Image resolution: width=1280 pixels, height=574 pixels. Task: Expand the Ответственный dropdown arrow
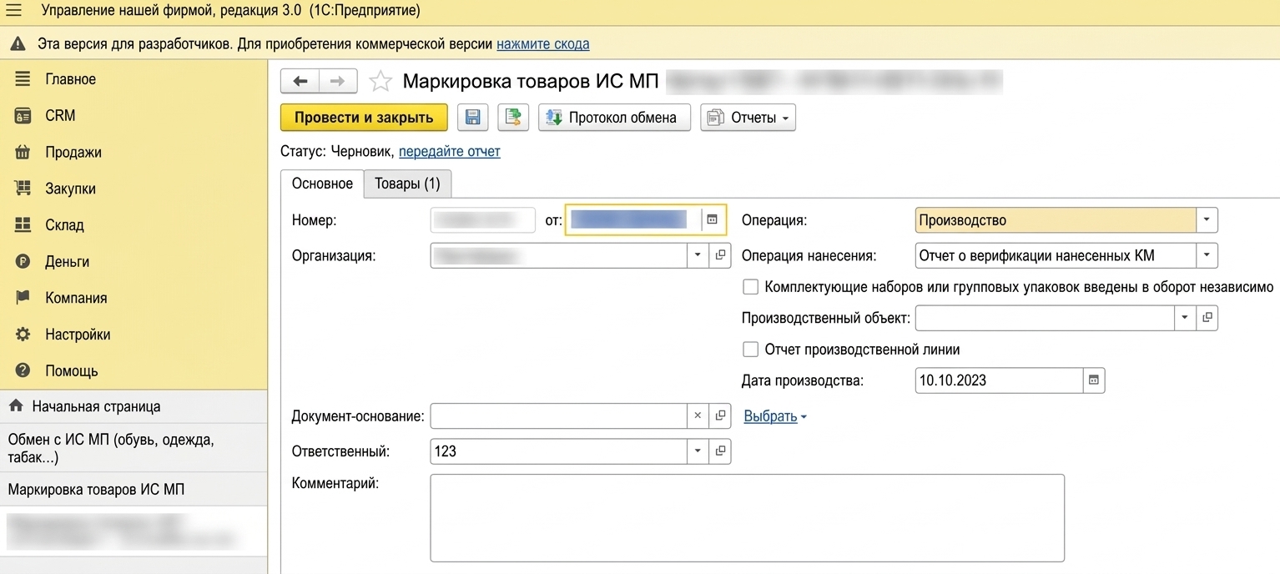coord(698,451)
